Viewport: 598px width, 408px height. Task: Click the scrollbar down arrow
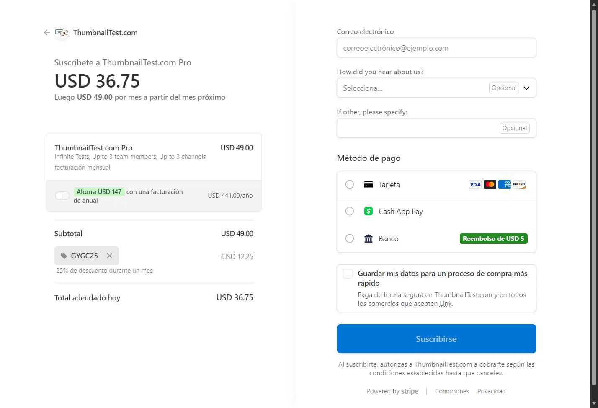tap(594, 404)
